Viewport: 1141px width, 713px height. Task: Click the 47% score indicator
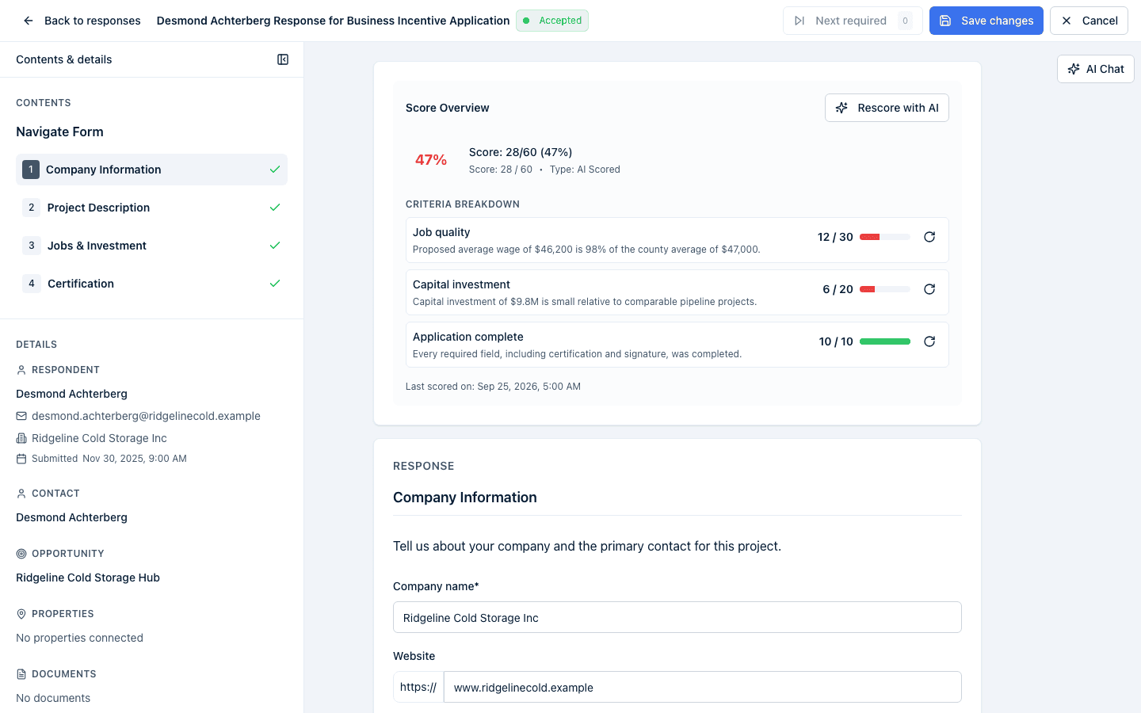[431, 160]
